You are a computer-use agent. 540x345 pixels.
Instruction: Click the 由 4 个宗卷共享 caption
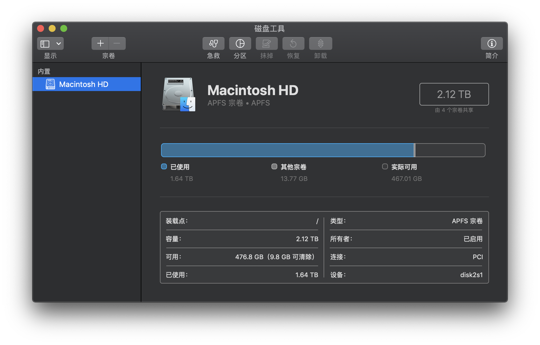click(x=454, y=110)
